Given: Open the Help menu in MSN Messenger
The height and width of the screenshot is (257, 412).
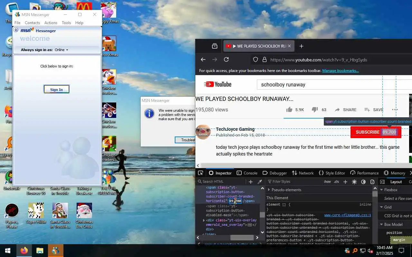Looking at the screenshot, I should pos(79,23).
